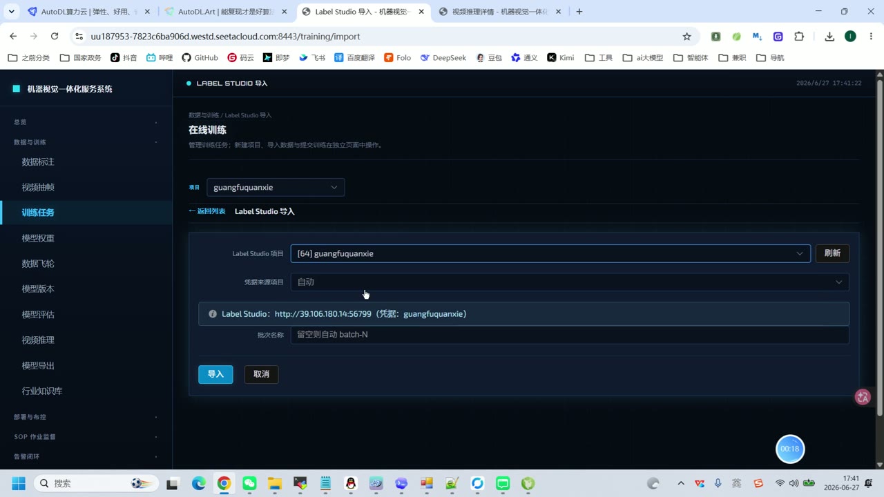Go back to previous page
884x497 pixels.
click(13, 37)
